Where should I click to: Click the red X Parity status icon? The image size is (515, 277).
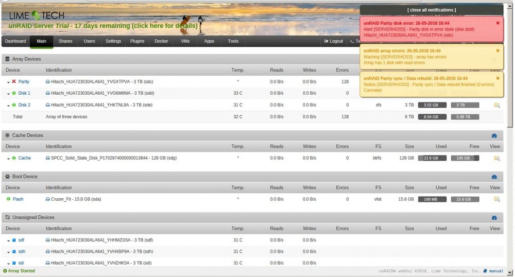click(14, 81)
